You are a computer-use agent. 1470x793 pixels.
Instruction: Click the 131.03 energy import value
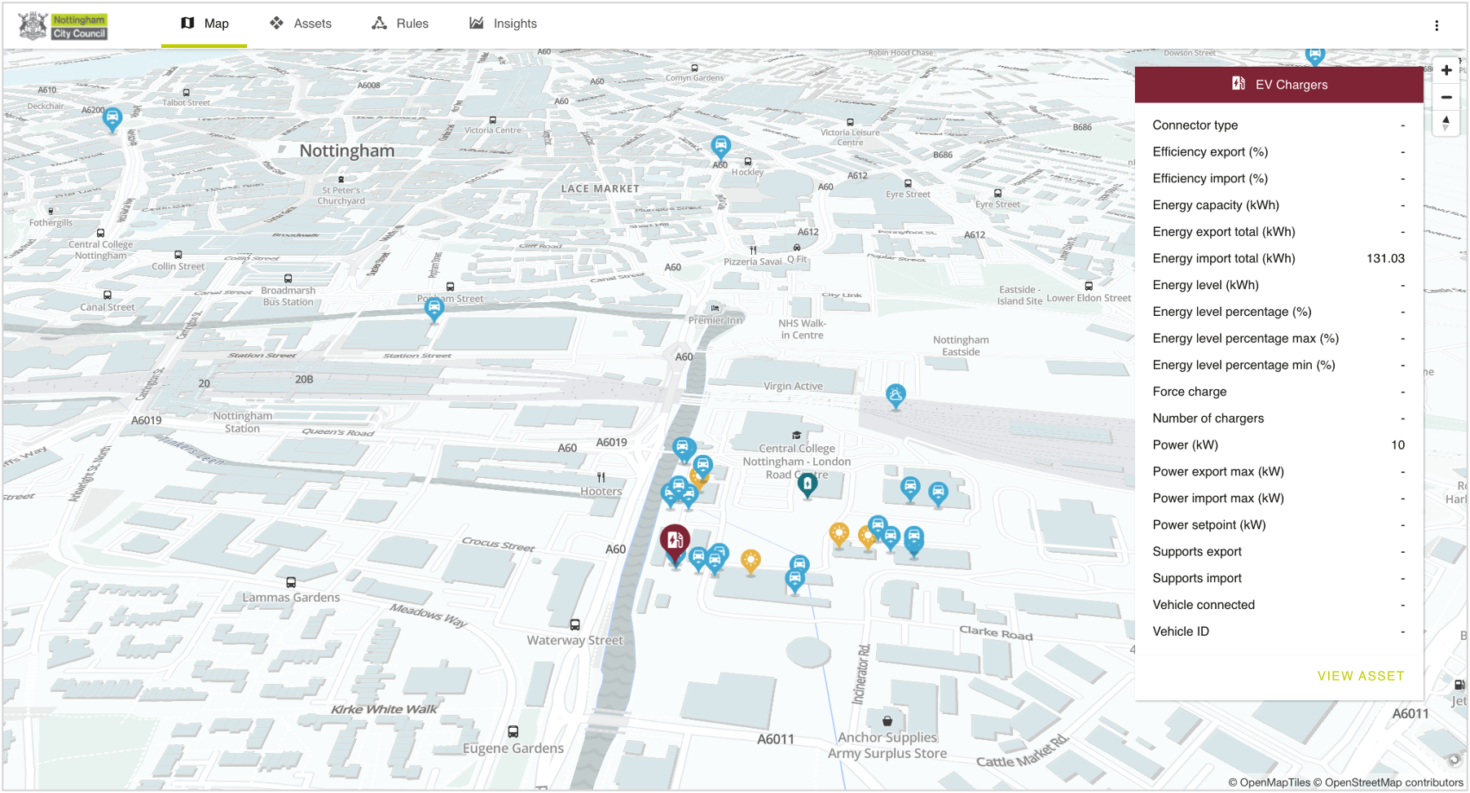(x=1385, y=259)
